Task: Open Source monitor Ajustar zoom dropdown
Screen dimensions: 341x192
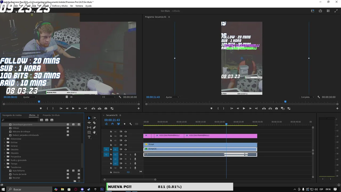Action: 30,97
